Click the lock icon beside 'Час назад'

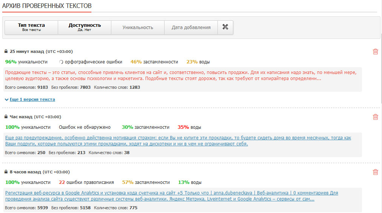(6, 116)
